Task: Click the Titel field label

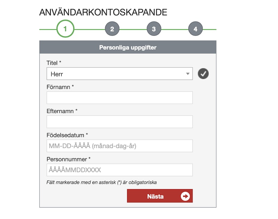Action: pyautogui.click(x=54, y=63)
